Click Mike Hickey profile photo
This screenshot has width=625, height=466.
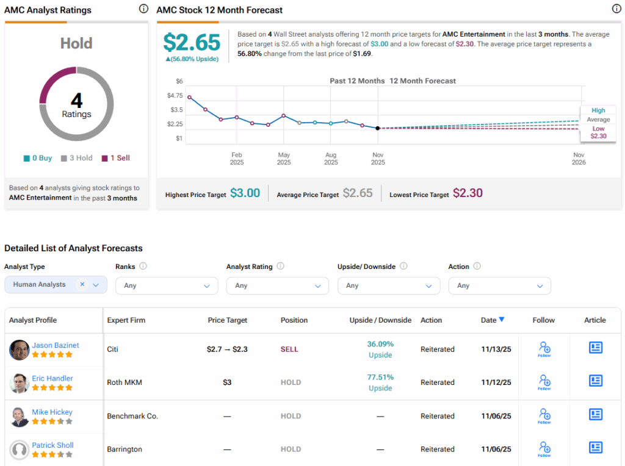[x=20, y=417]
